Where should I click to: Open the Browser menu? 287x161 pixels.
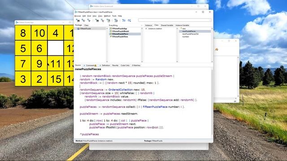click(78, 16)
